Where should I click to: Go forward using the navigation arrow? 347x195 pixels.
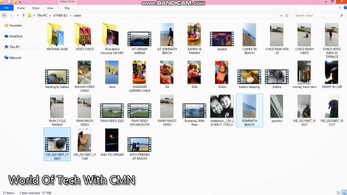click(x=12, y=16)
